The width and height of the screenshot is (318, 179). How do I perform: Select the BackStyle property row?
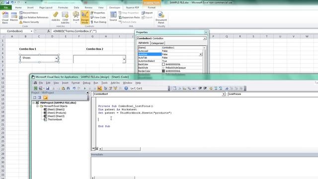coord(170,68)
